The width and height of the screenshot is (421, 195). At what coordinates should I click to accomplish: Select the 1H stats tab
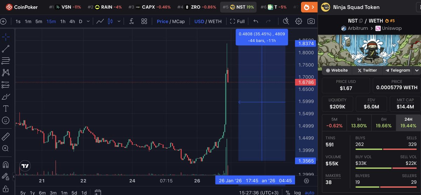359,123
